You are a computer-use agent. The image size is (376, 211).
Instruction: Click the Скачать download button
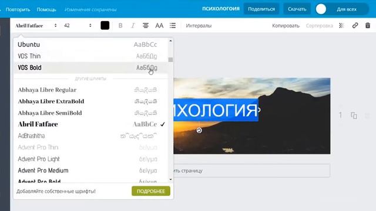coord(297,9)
